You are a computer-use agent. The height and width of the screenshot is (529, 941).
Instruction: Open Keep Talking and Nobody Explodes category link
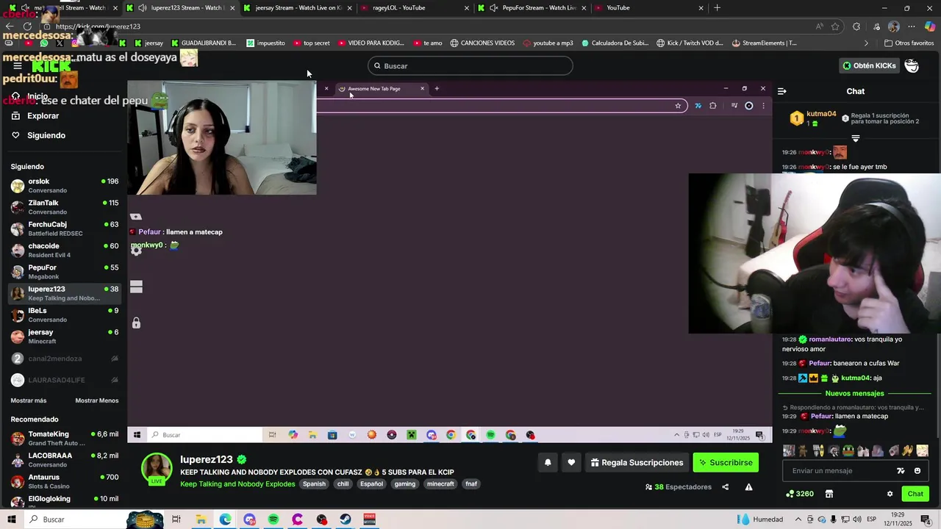237,484
